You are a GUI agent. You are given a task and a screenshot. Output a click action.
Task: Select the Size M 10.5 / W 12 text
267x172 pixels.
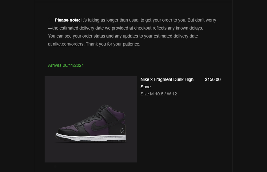(159, 94)
